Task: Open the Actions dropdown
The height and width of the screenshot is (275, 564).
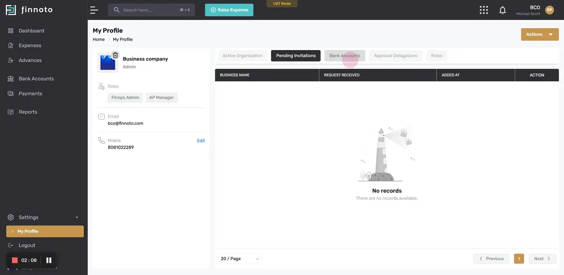Action: coord(540,34)
